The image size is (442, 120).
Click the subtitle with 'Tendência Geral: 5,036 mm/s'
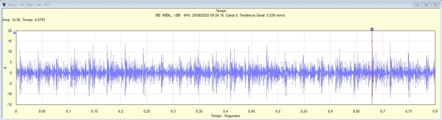[x=220, y=15]
